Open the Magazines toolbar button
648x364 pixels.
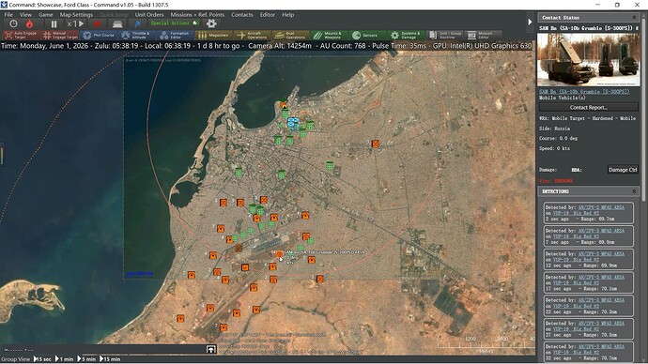214,35
